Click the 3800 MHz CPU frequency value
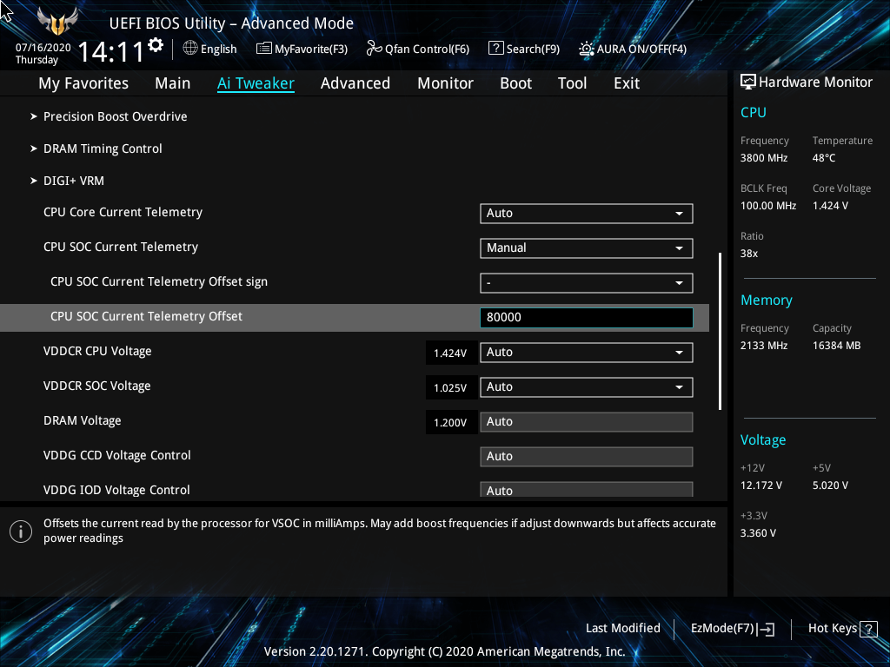The image size is (890, 667). click(x=764, y=158)
